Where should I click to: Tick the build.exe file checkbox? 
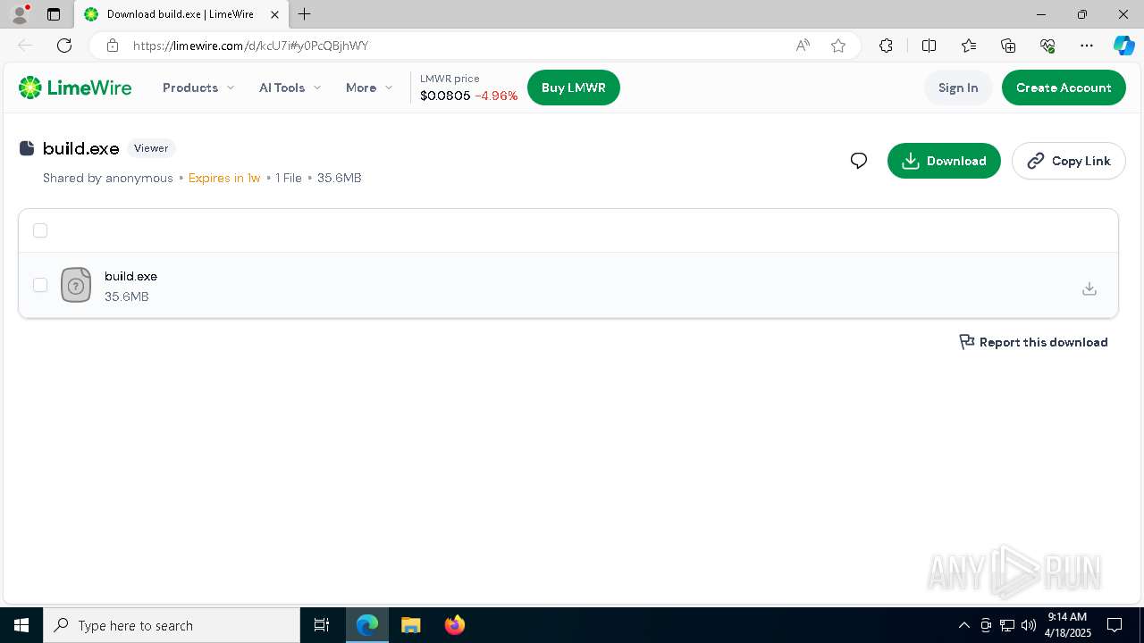tap(40, 285)
